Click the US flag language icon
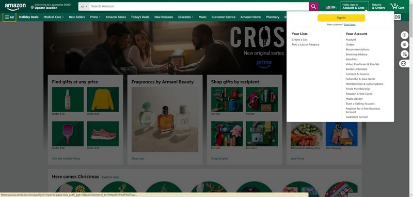 (x=328, y=7)
